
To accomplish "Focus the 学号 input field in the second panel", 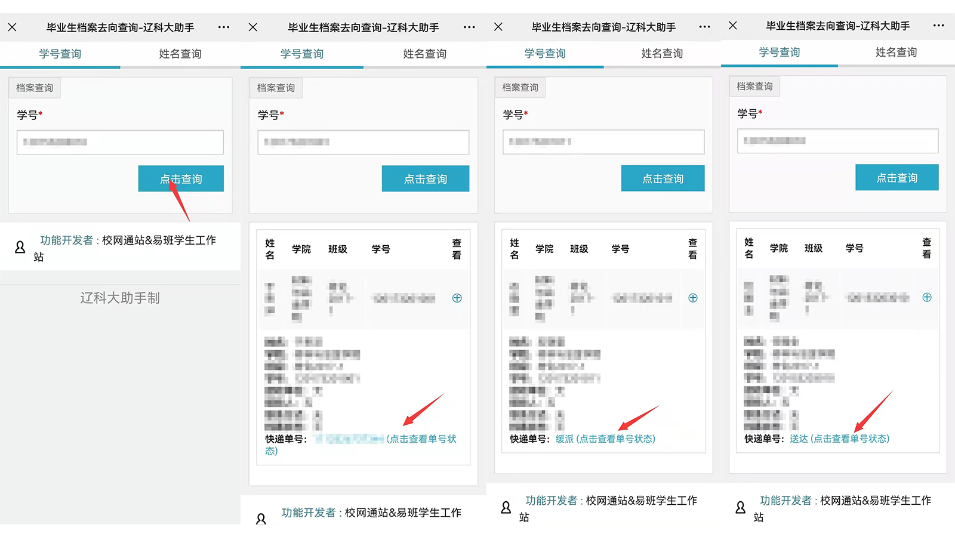I will click(x=363, y=143).
